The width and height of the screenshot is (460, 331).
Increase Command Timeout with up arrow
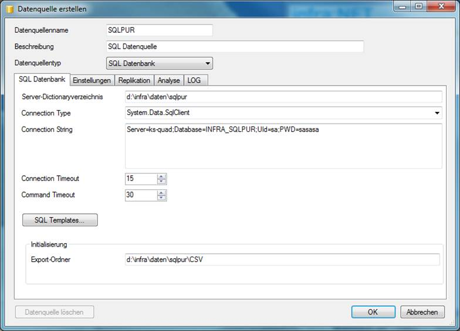click(161, 192)
